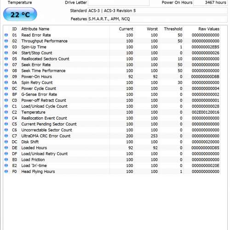The width and height of the screenshot is (230, 230).
Task: Select the Seek Time Performance attribute name
Action: point(43,71)
